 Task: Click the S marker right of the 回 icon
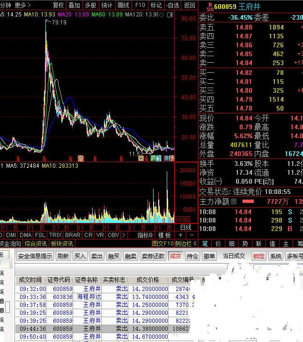tap(147, 159)
